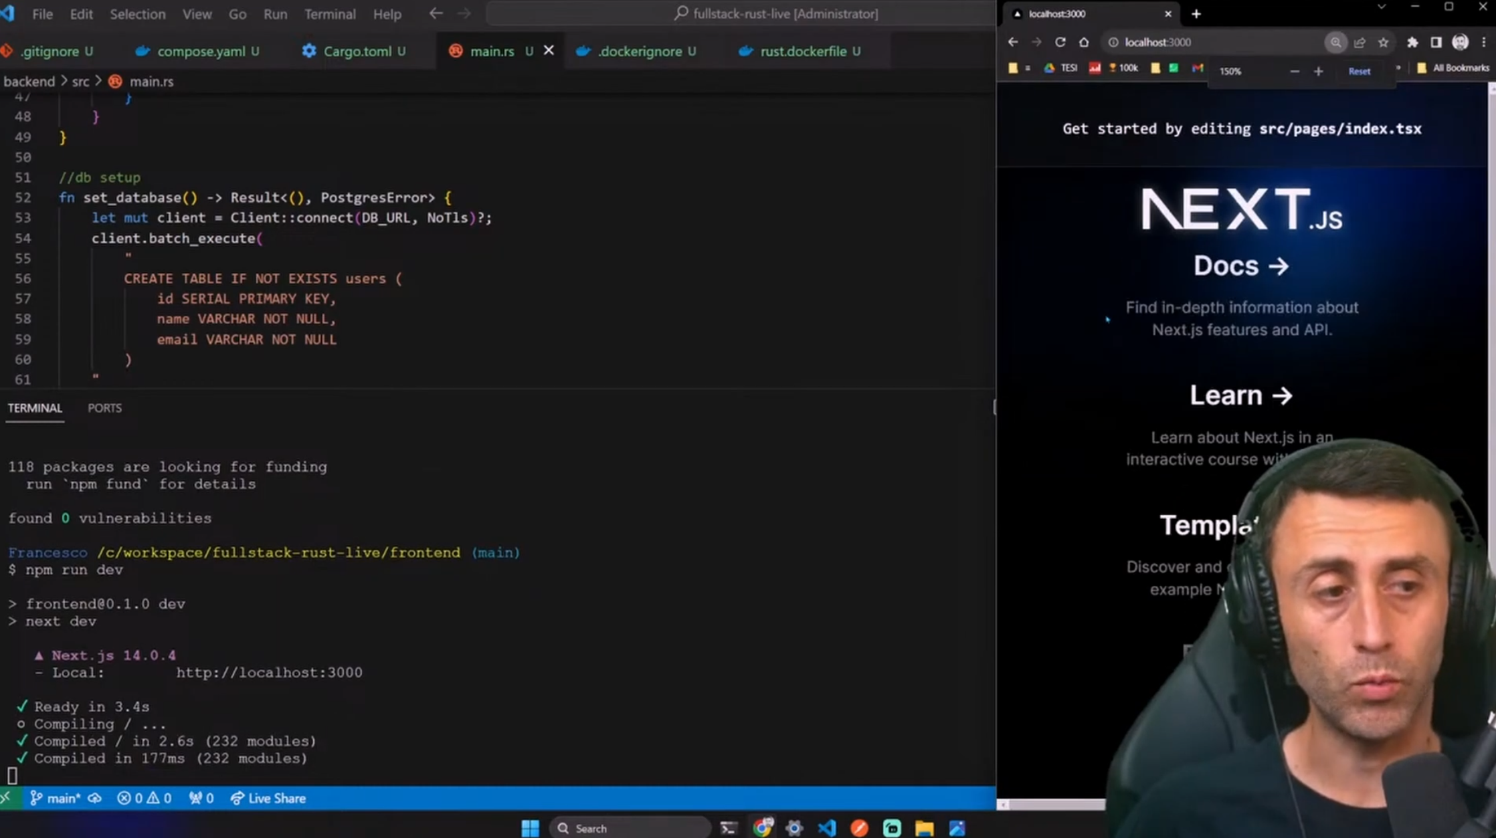Launch VS Code from the taskbar
1496x838 pixels.
click(x=826, y=827)
